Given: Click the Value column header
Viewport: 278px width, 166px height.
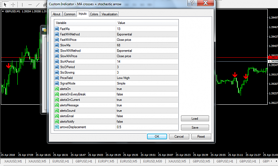Looking at the screenshot, I should tap(147, 23).
